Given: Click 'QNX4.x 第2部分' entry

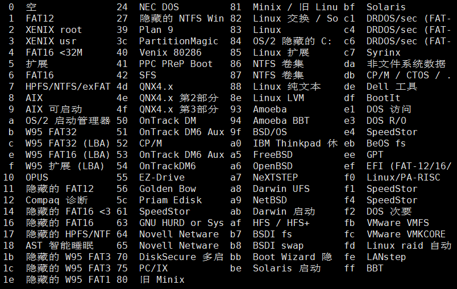Looking at the screenshot, I should [x=178, y=98].
